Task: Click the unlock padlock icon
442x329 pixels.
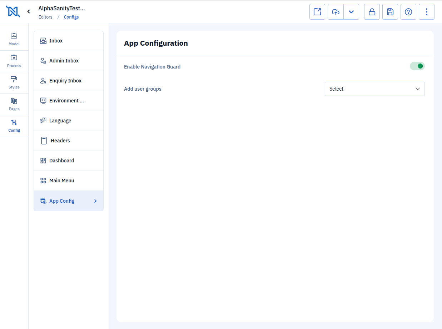Action: [372, 12]
